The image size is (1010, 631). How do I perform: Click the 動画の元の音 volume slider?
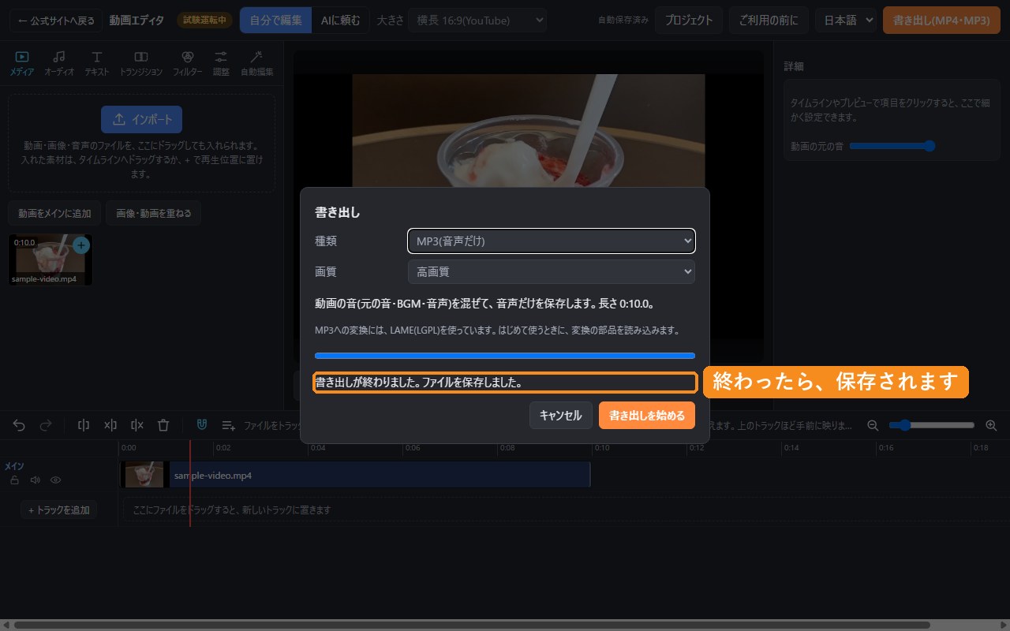[x=892, y=146]
